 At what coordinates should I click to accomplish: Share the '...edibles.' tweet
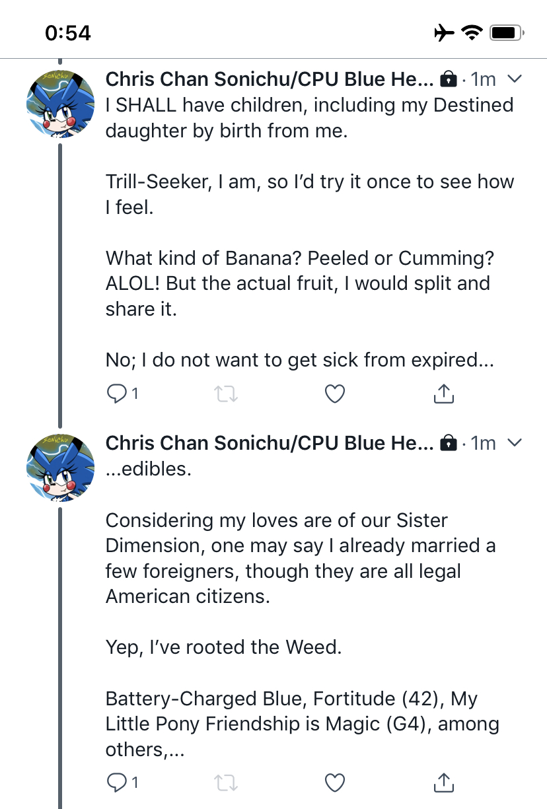pyautogui.click(x=444, y=783)
